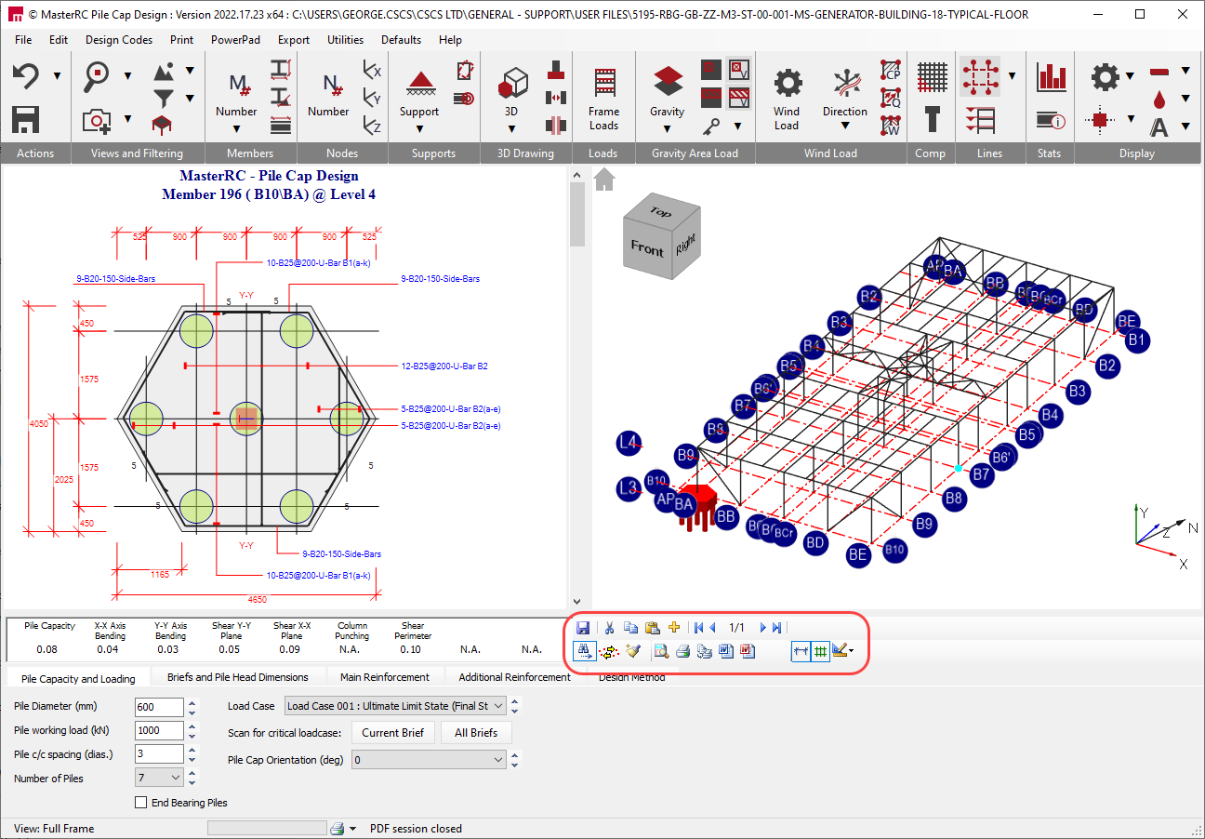1205x839 pixels.
Task: Enable the End Bearing Piles checkbox
Action: coord(141,803)
